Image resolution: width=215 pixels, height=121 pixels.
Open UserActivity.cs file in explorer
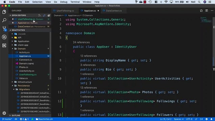27,71
